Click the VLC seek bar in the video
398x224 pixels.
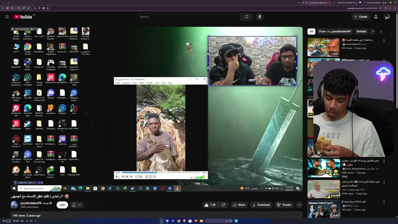161,173
